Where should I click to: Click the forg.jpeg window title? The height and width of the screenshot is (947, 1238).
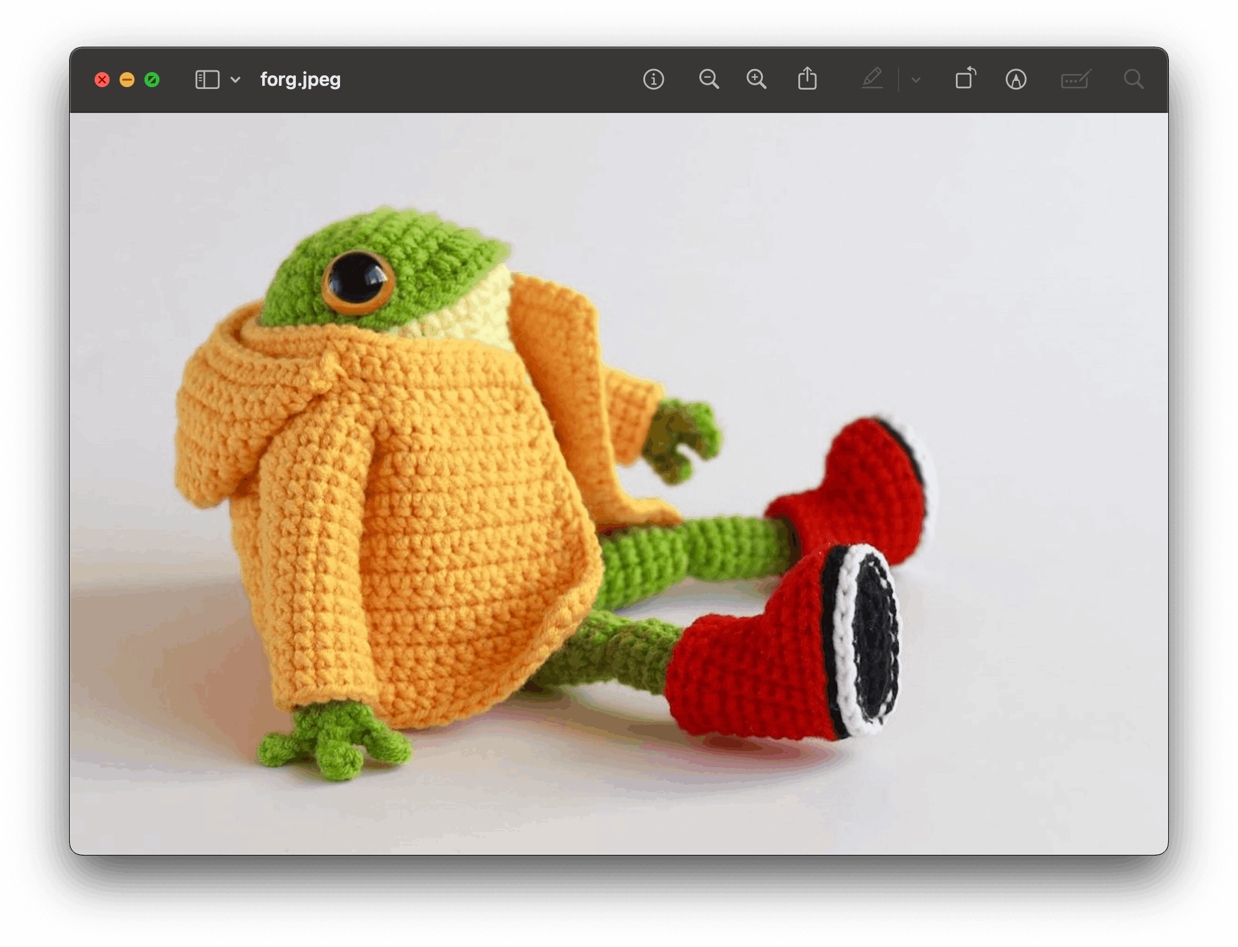click(x=300, y=80)
